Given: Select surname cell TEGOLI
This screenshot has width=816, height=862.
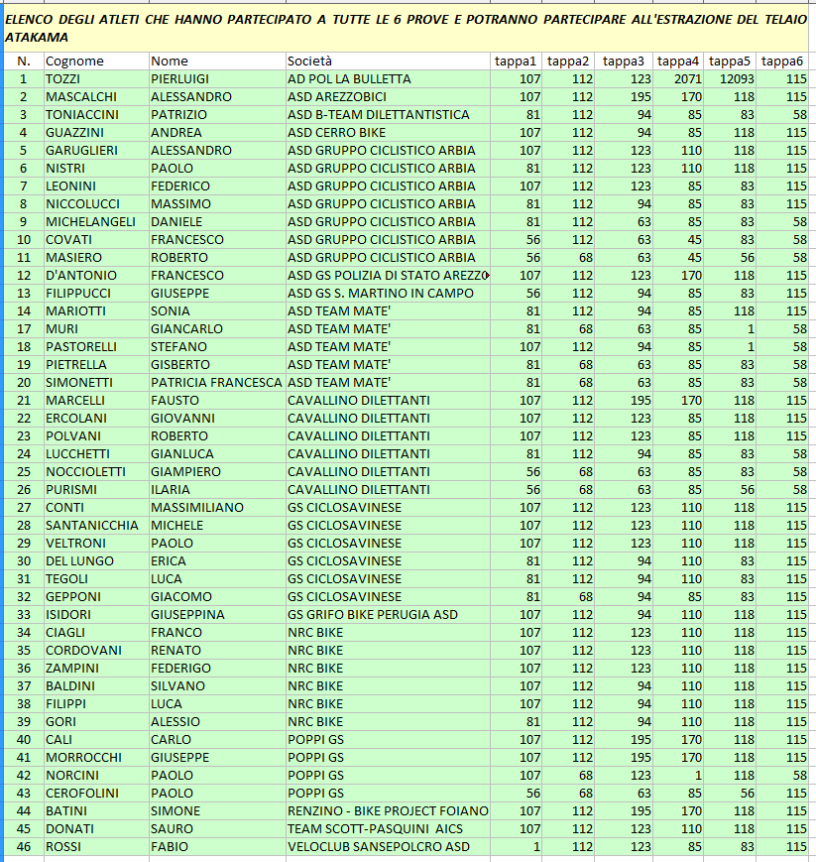Looking at the screenshot, I should pos(96,579).
